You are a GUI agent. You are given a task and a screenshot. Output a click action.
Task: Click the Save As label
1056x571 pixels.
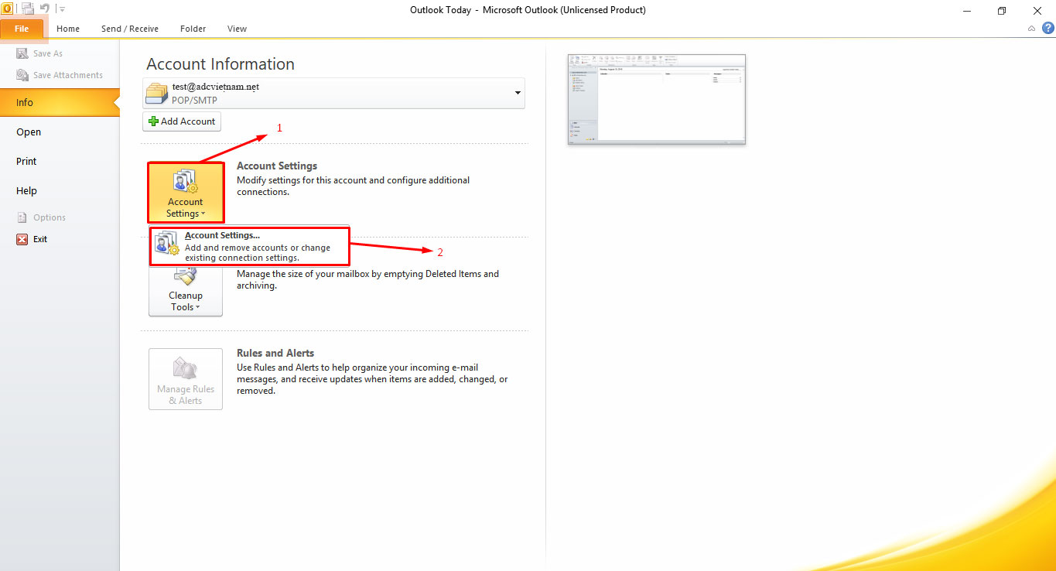point(48,53)
